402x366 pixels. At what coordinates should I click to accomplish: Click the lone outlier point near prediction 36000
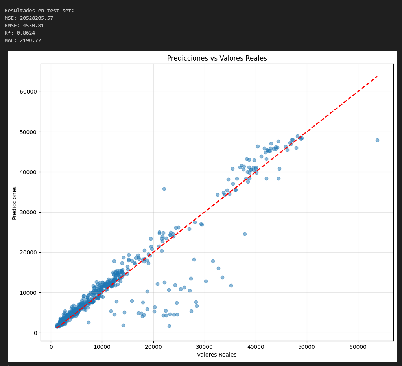coord(164,189)
